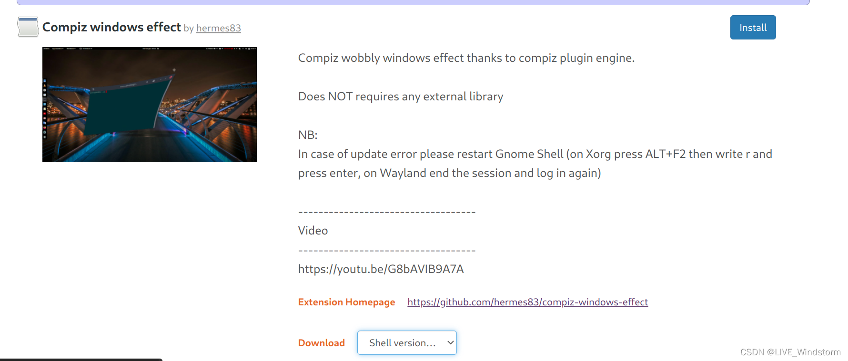The width and height of the screenshot is (848, 361).
Task: Open the wobbly window screenshot thumbnail
Action: pyautogui.click(x=150, y=105)
